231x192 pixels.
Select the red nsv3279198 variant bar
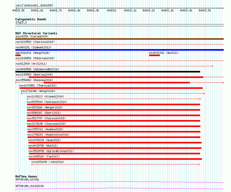[x=114, y=126]
